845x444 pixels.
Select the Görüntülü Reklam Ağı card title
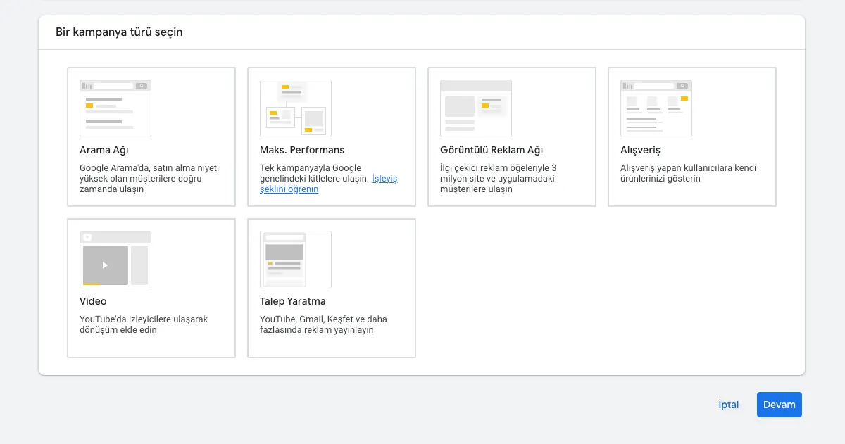pyautogui.click(x=492, y=150)
